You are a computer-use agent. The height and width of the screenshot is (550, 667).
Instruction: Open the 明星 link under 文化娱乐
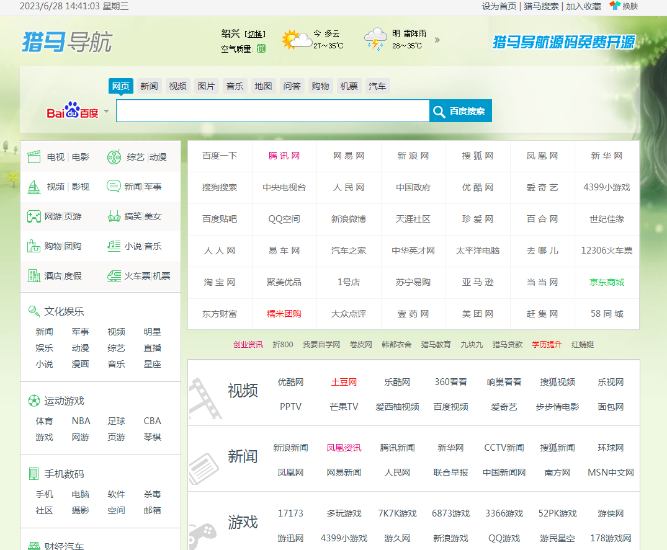pyautogui.click(x=152, y=332)
